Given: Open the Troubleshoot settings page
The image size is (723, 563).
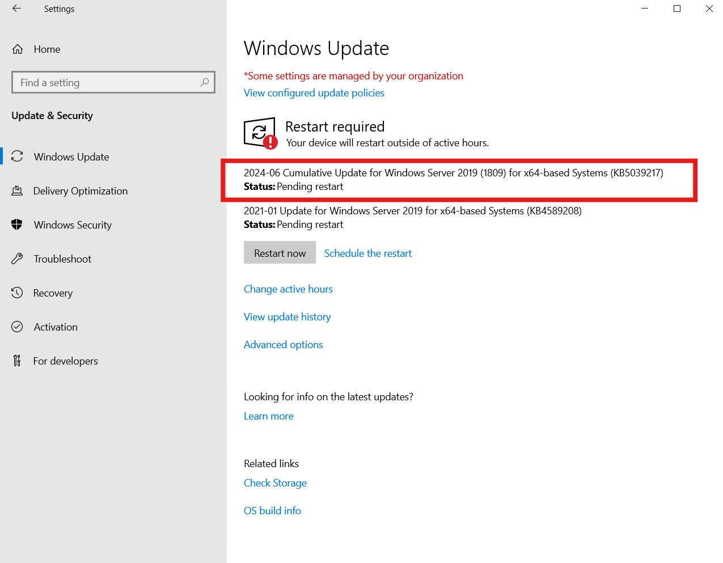Looking at the screenshot, I should click(x=62, y=259).
